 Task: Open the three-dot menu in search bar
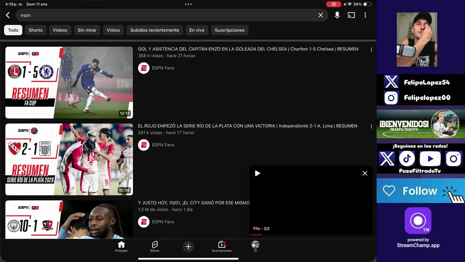(365, 15)
